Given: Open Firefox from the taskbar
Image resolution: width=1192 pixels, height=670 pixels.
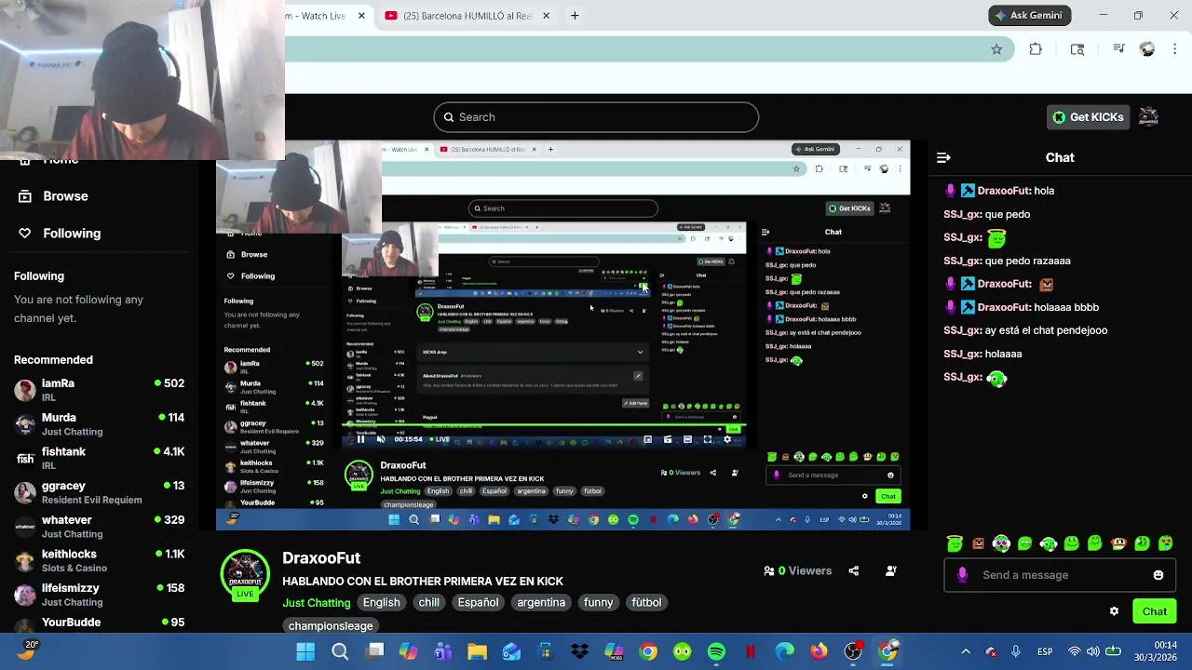Looking at the screenshot, I should pyautogui.click(x=819, y=651).
